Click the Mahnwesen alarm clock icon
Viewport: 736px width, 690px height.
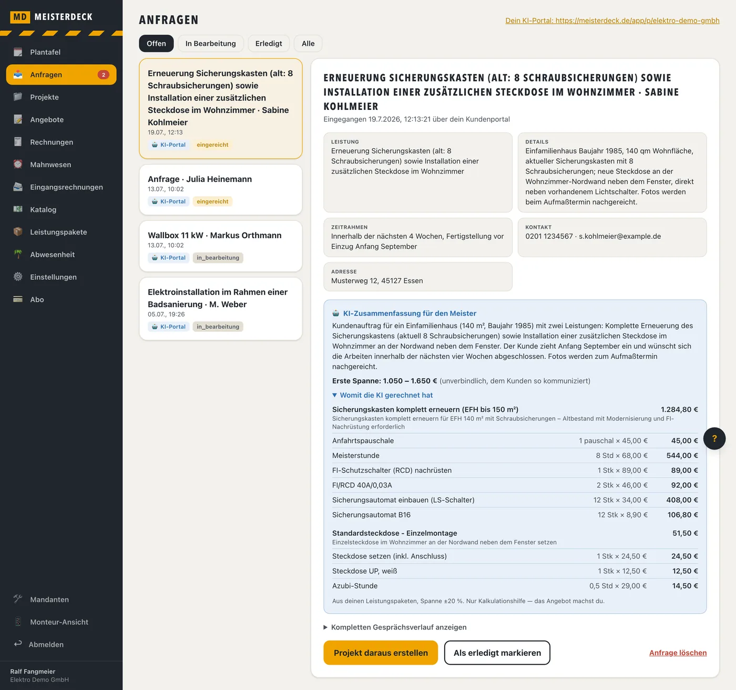pyautogui.click(x=18, y=164)
